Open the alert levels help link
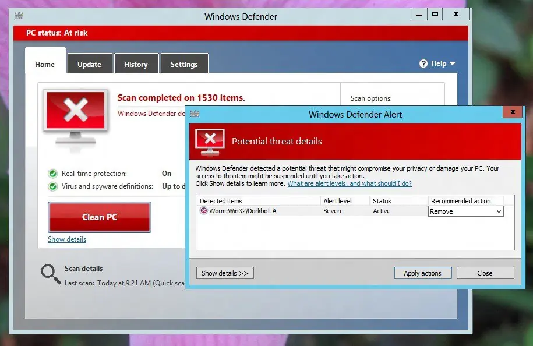This screenshot has width=533, height=346. coord(350,183)
